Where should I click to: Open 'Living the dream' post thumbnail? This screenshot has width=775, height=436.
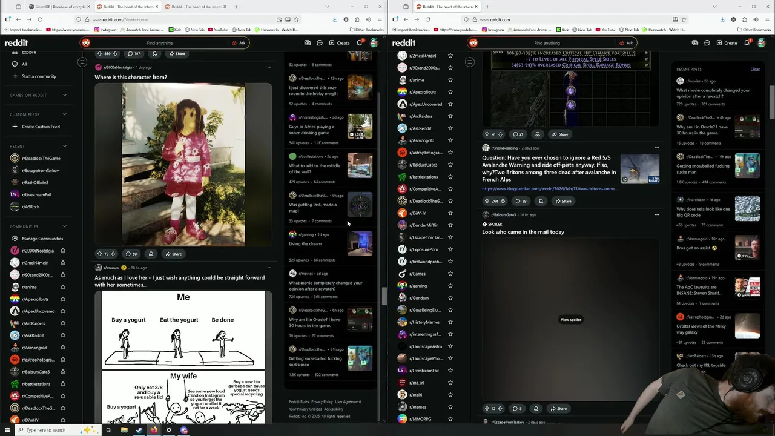pos(360,243)
